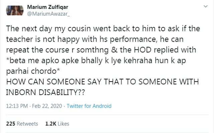
Task: View the 225 Retweets list
Action: pos(22,124)
